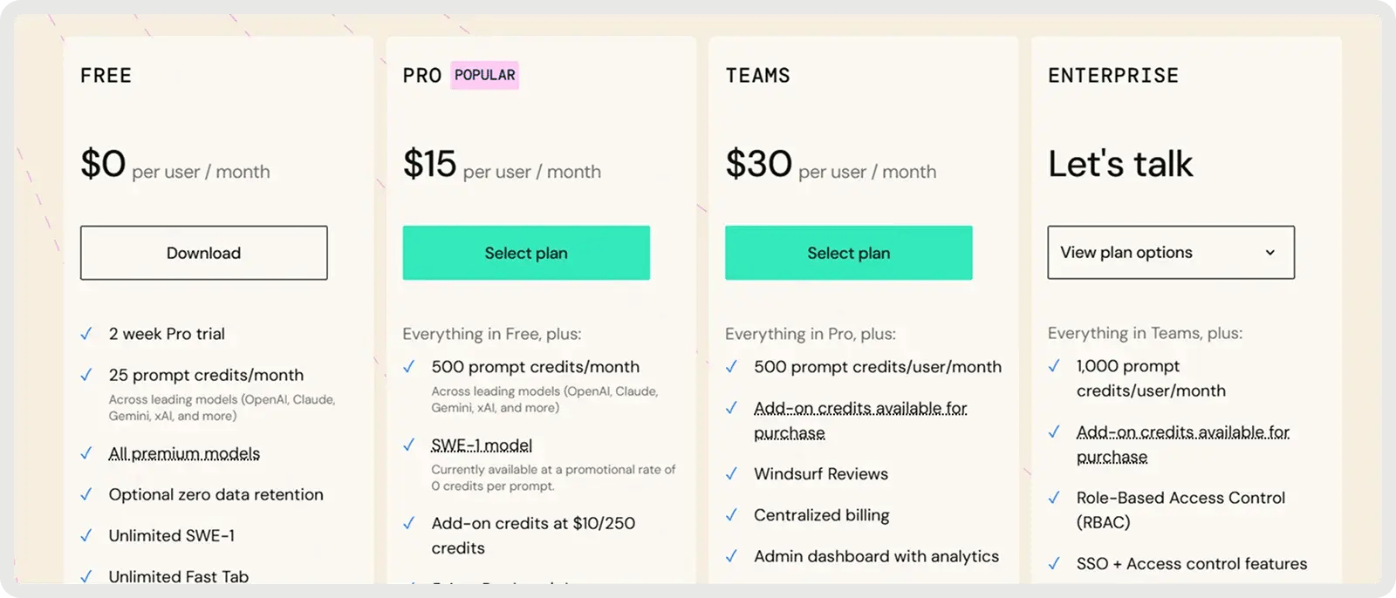Click the checkmark next to Unlimited Fast Tab
Viewport: 1396px width, 598px height.
tap(86, 575)
